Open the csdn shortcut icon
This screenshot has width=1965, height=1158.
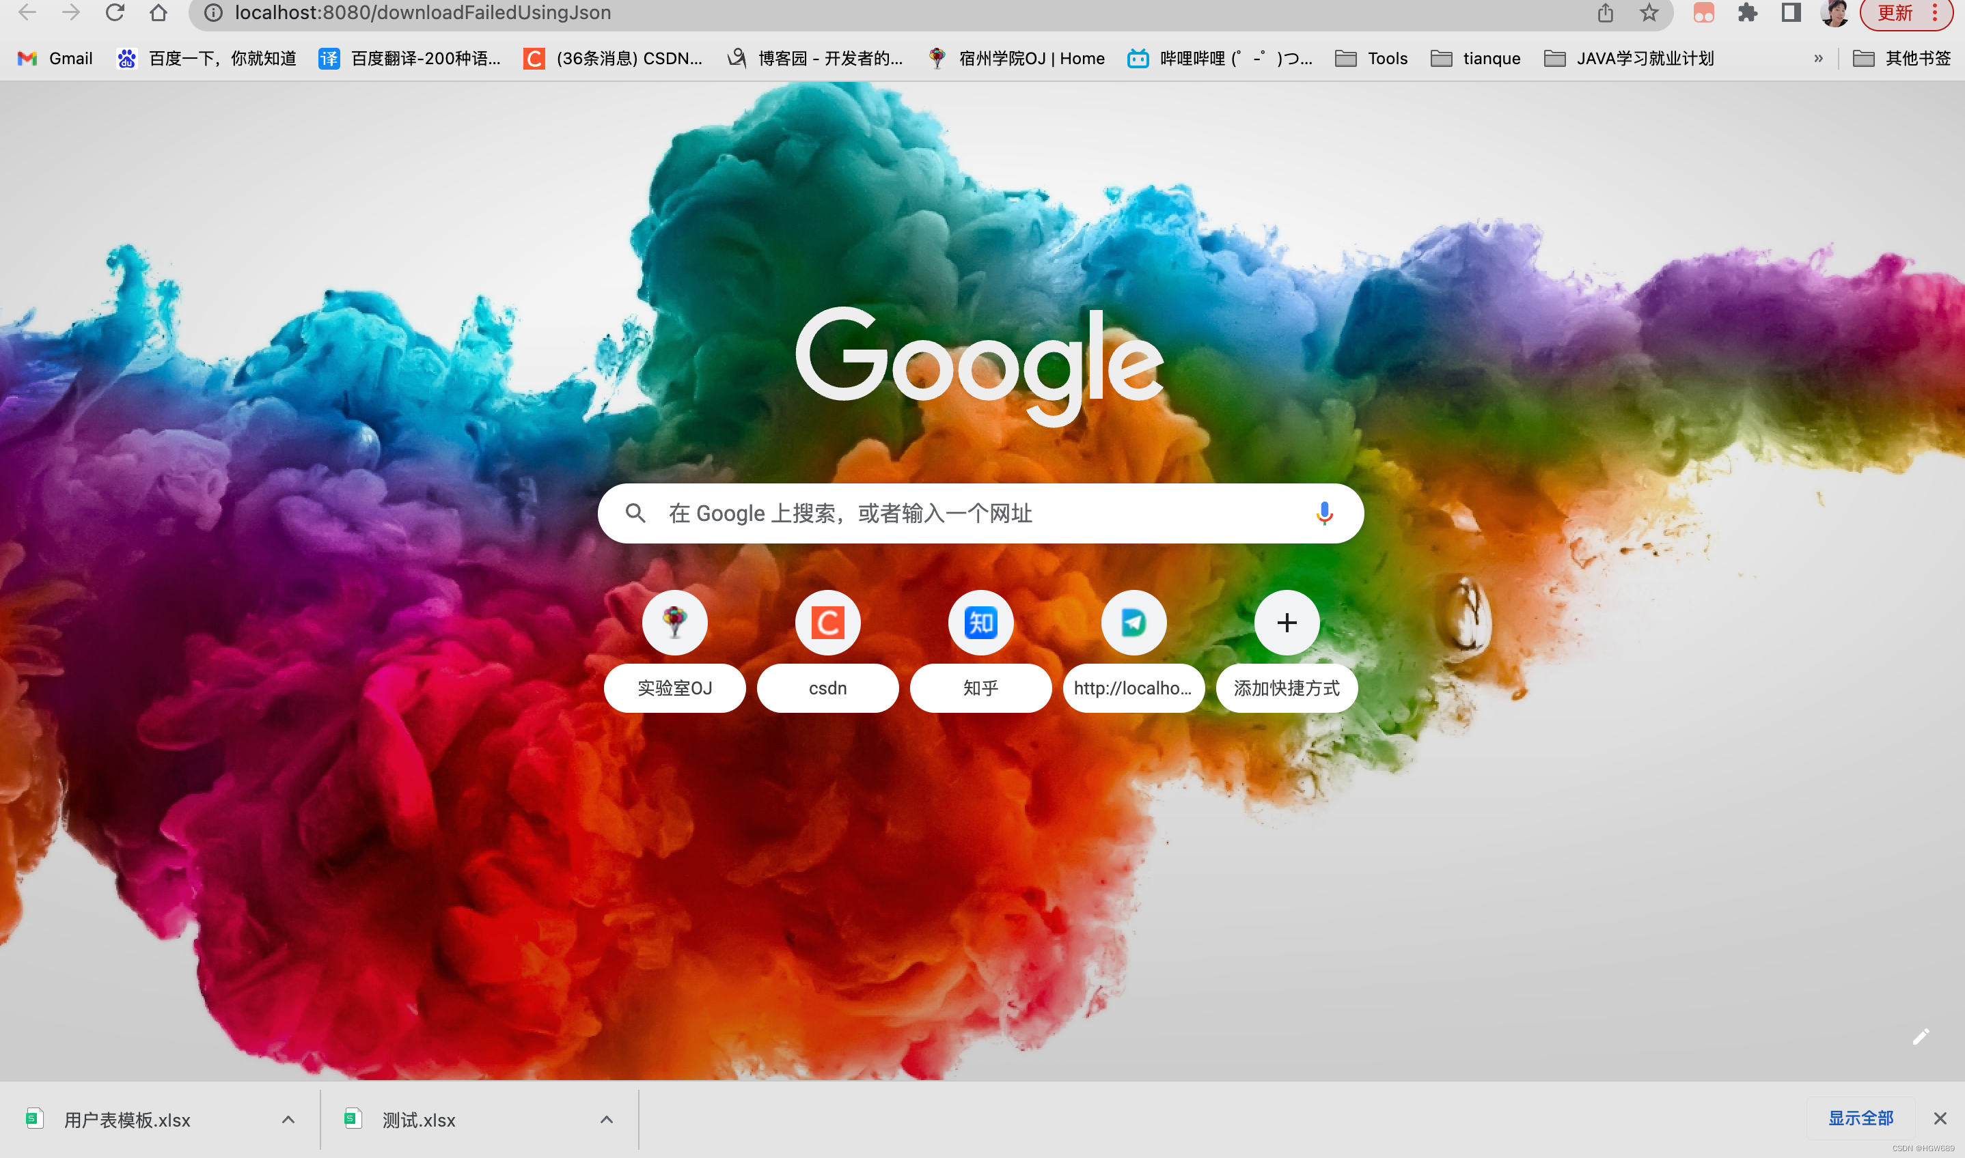[827, 623]
